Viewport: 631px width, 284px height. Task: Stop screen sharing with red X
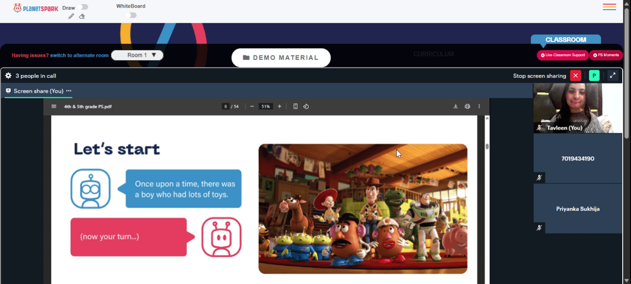pos(575,76)
